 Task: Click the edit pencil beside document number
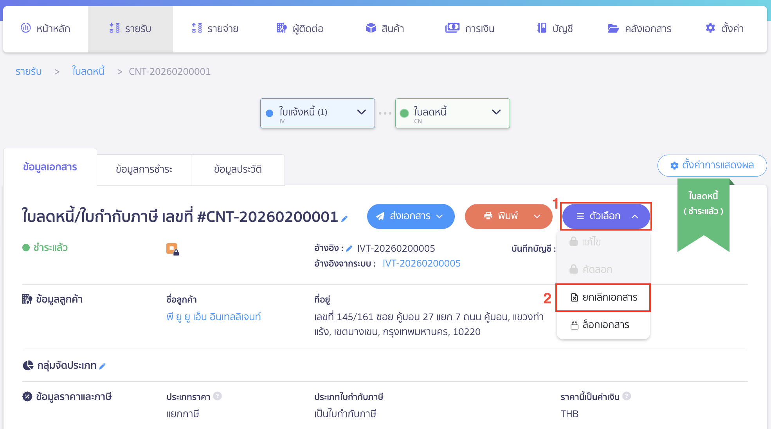point(344,219)
